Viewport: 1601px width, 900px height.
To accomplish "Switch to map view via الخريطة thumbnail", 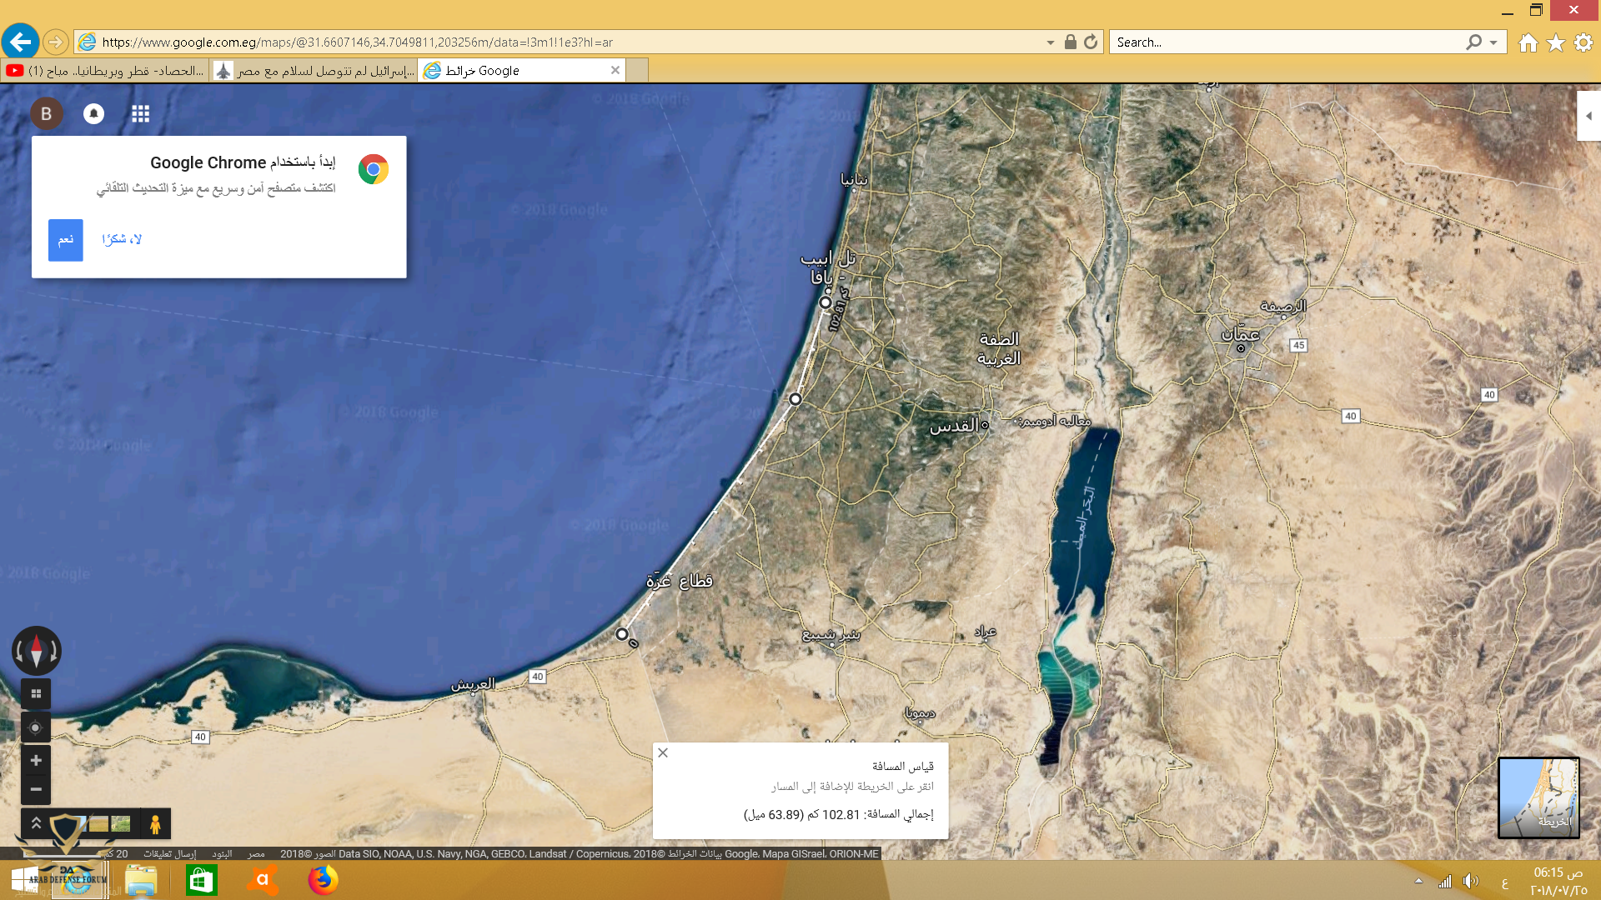I will click(1538, 797).
